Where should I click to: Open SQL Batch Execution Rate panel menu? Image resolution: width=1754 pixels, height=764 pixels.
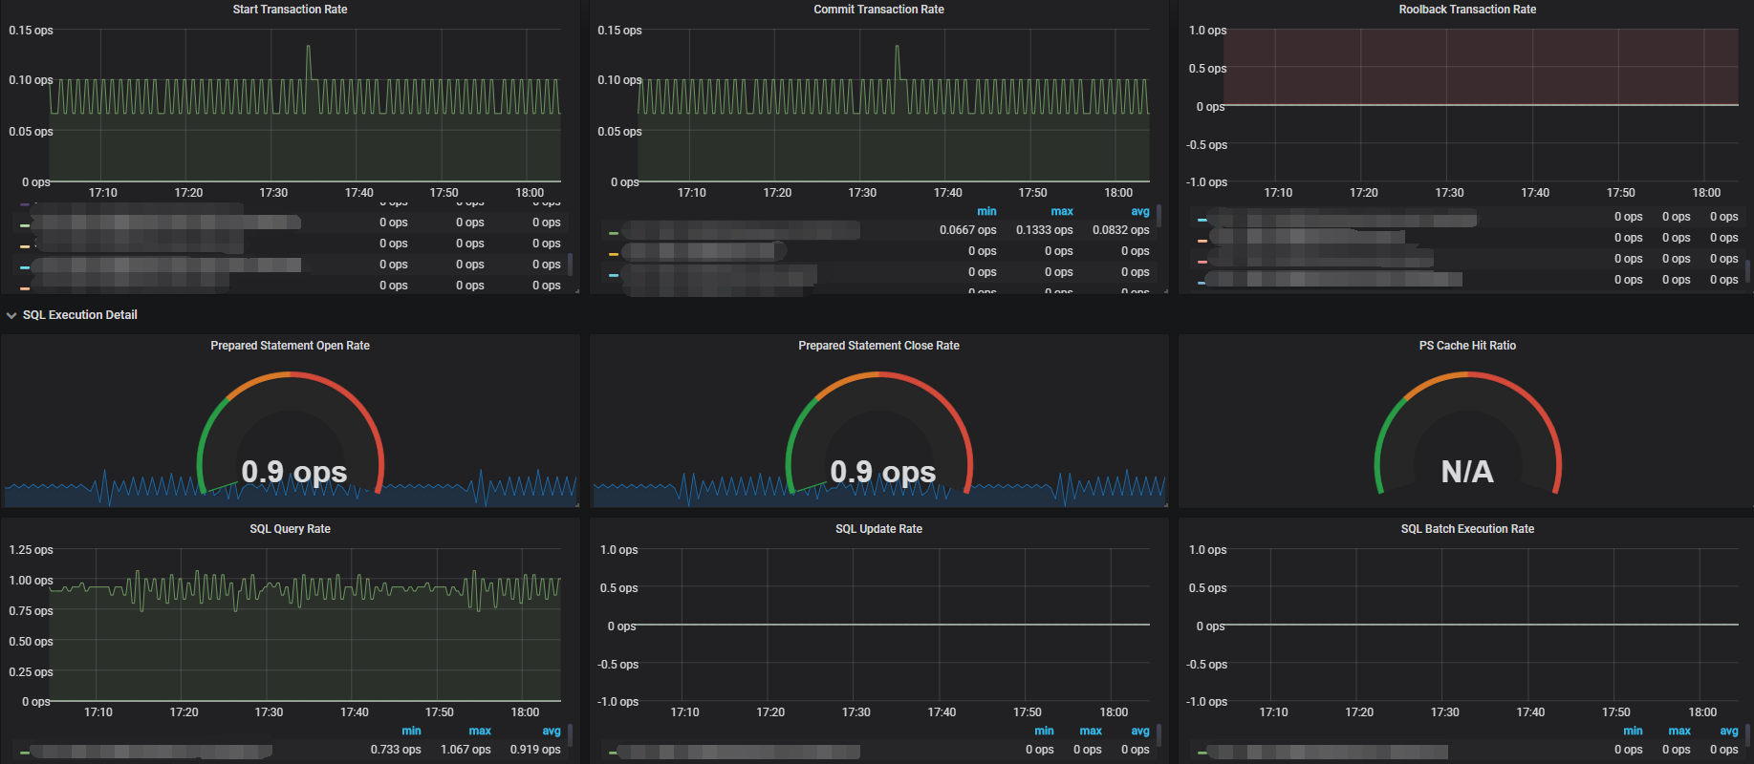[1467, 529]
